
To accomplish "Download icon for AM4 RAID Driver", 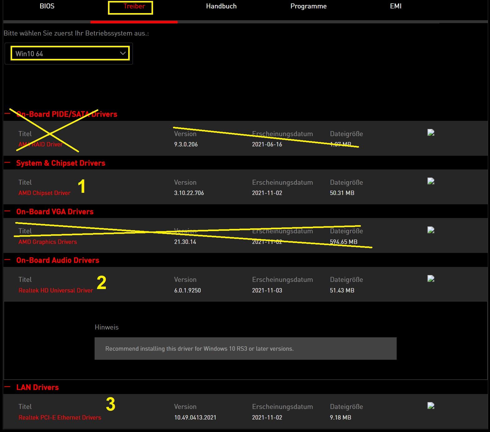I will 431,133.
